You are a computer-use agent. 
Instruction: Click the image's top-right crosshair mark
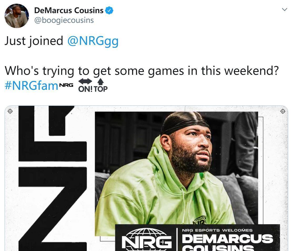tap(283, 111)
